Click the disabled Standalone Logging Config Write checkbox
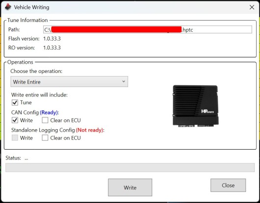Screen dimensions: 260x203 tap(15, 138)
